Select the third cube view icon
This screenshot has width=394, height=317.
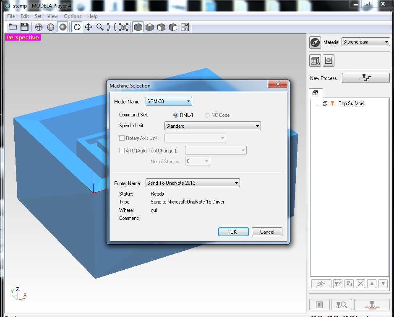pyautogui.click(x=161, y=27)
